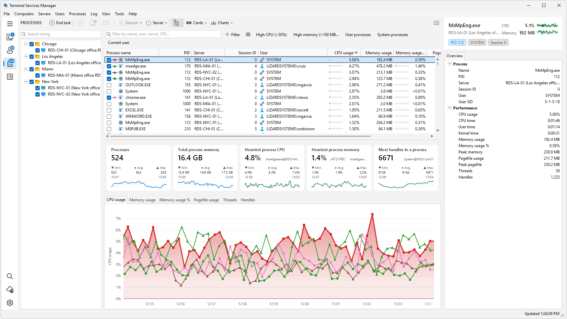
Task: Click the search magnifier sidebar icon
Action: click(x=10, y=276)
